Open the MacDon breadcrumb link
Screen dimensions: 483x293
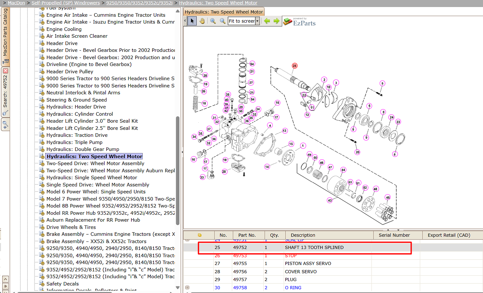point(16,3)
